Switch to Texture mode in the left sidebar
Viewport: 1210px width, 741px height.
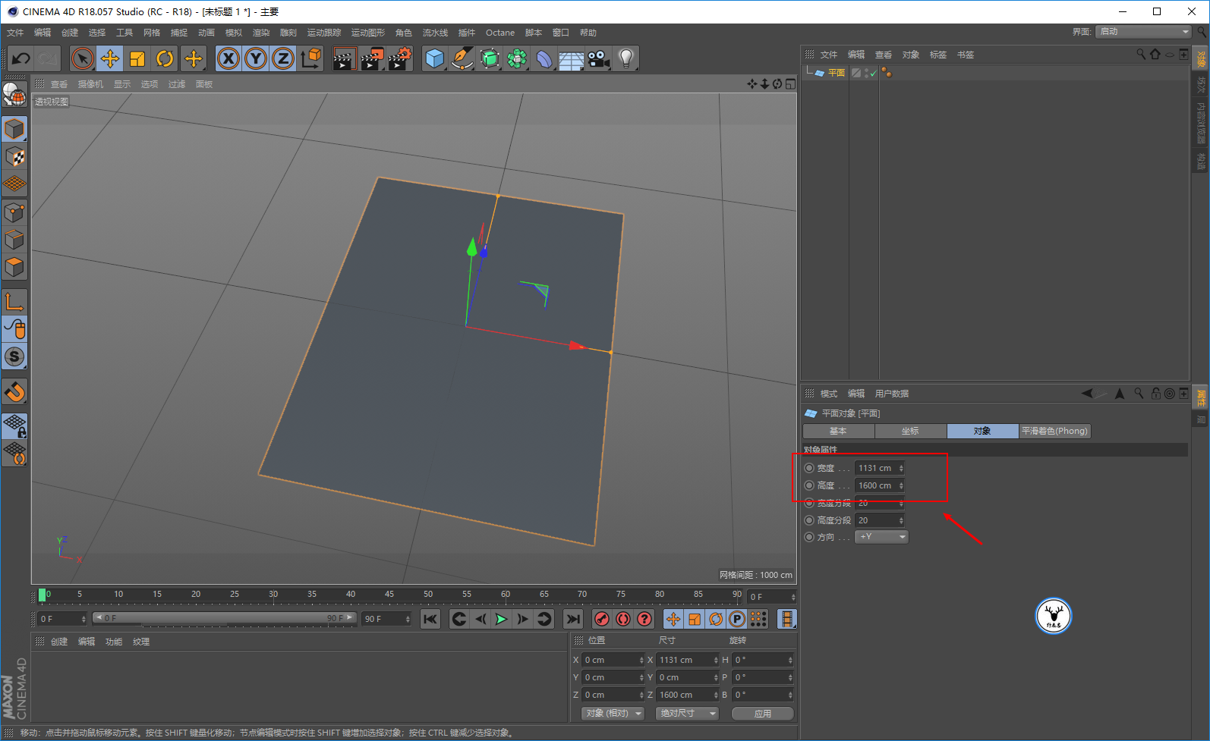click(x=14, y=157)
